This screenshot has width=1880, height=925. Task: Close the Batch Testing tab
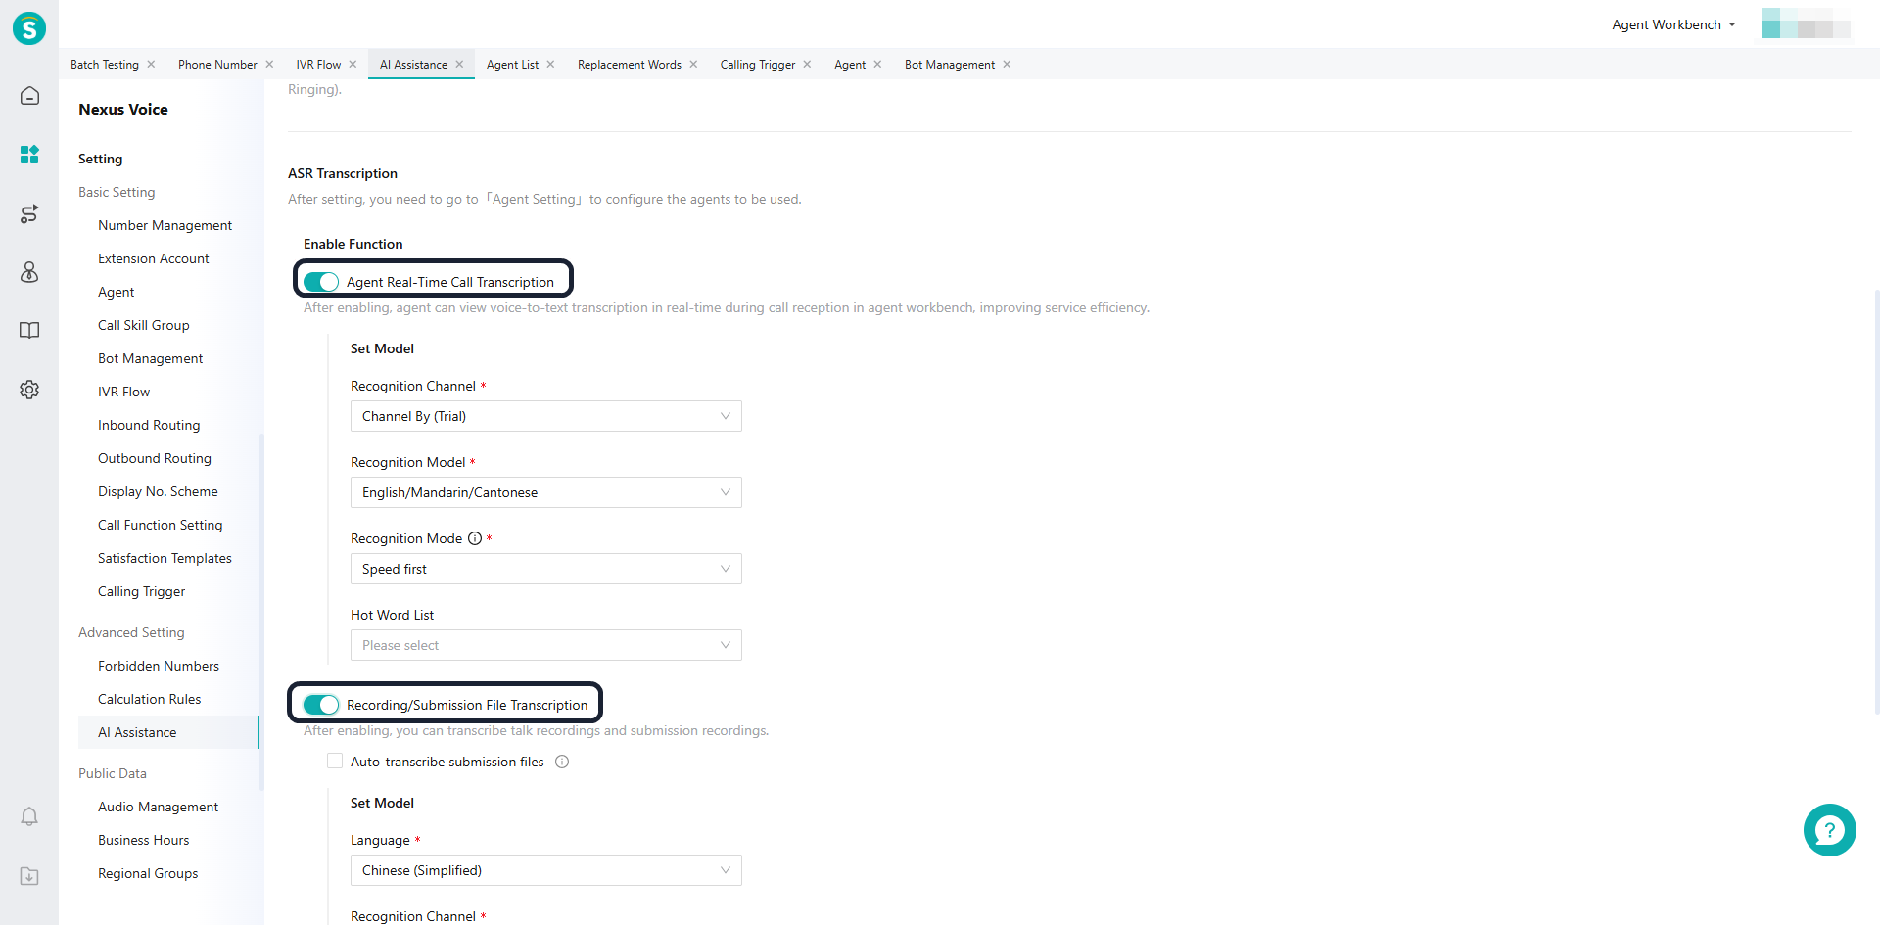point(151,65)
